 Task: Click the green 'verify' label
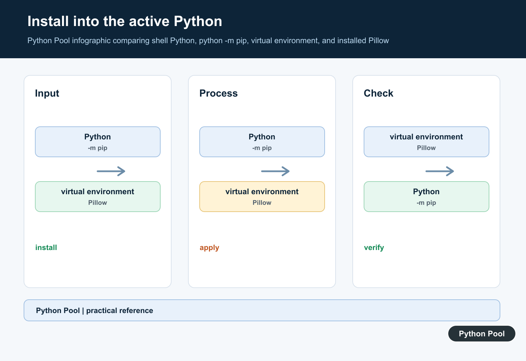pos(374,248)
